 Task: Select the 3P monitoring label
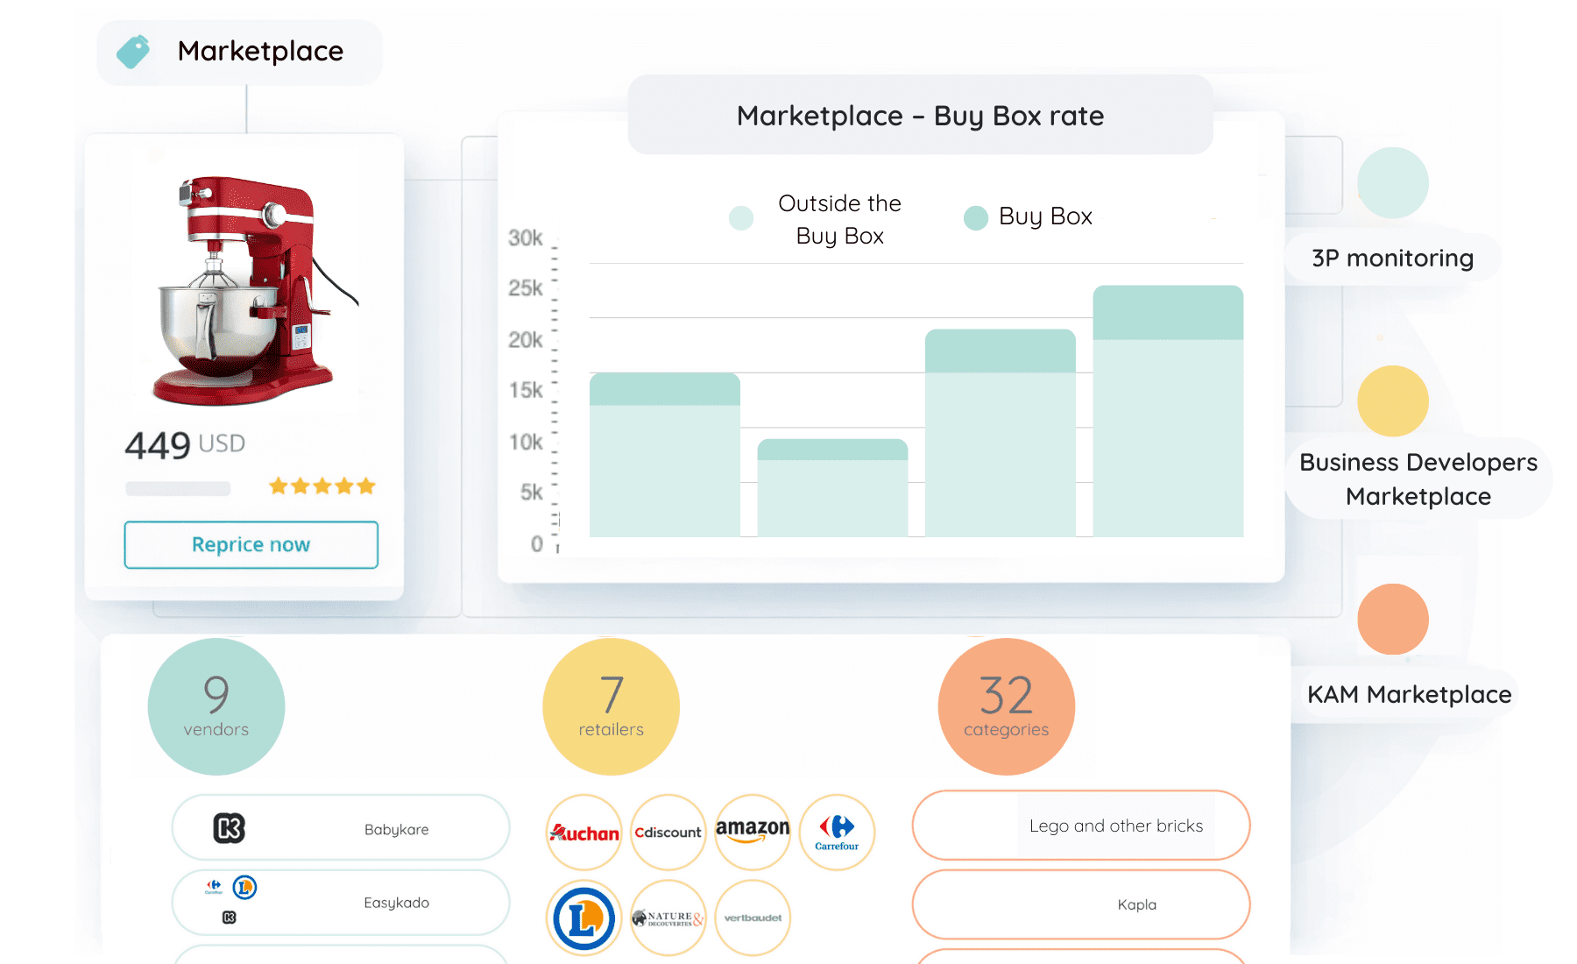pos(1392,259)
